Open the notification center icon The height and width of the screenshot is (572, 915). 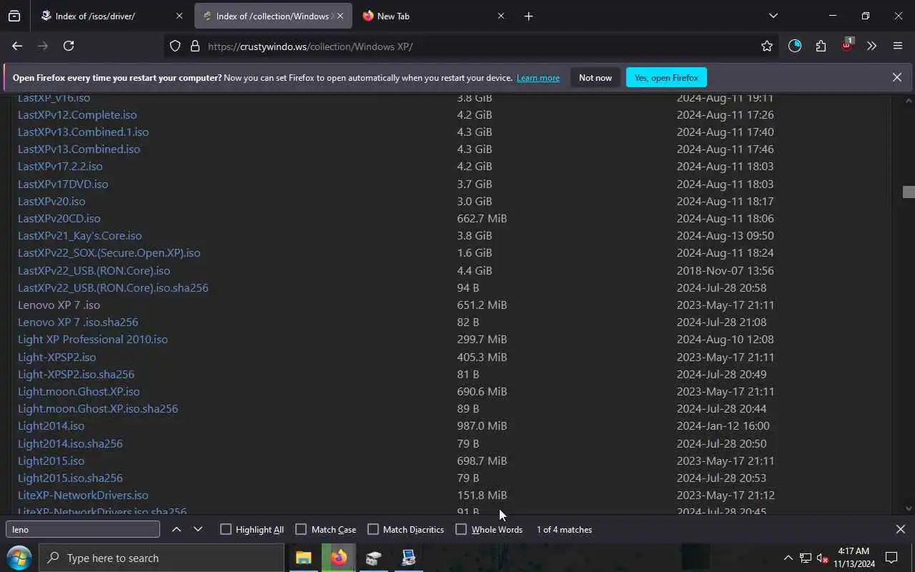891,558
